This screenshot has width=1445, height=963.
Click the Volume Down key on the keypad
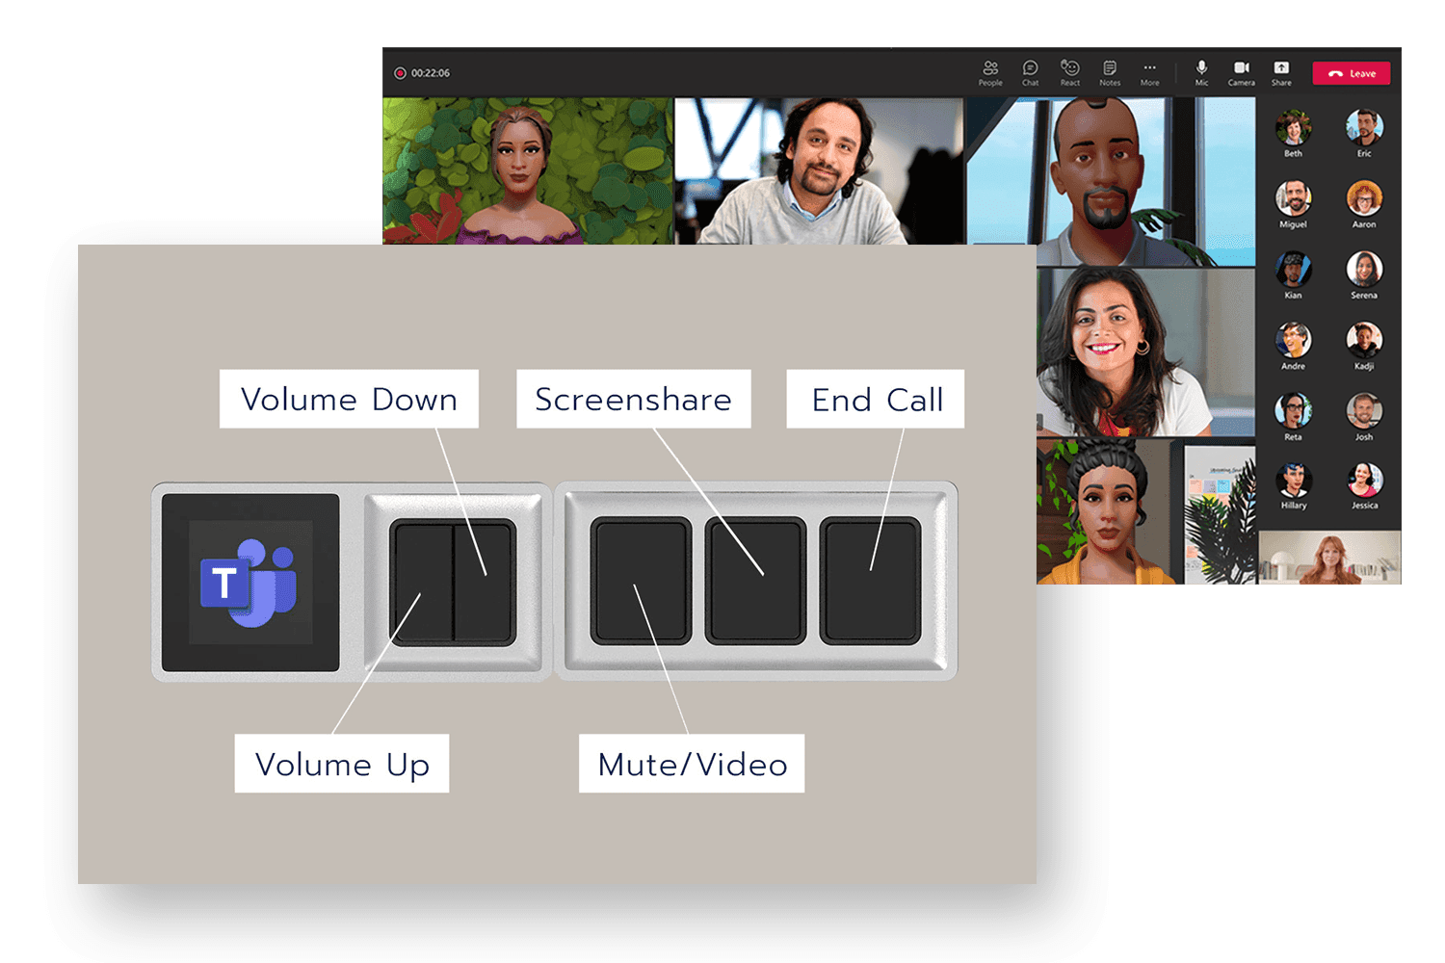485,583
